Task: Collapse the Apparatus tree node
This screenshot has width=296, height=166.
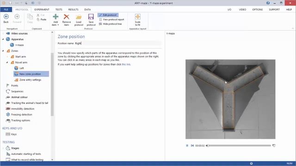Action: point(3,39)
